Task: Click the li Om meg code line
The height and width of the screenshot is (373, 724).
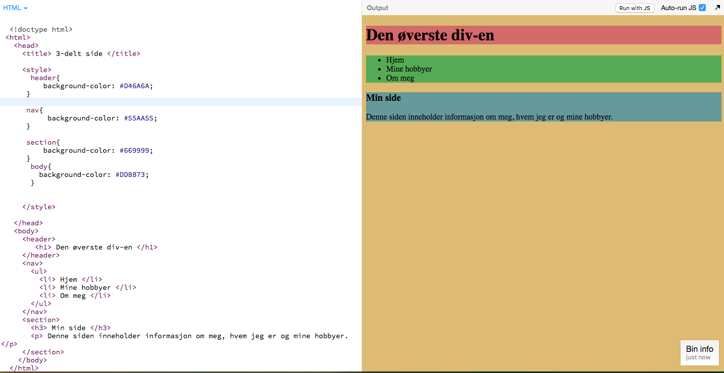Action: pyautogui.click(x=75, y=295)
